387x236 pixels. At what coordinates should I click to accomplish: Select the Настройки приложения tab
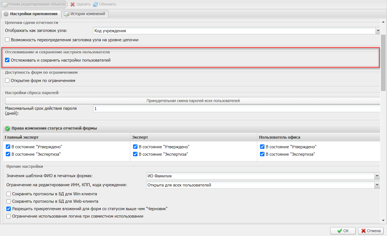(31, 14)
